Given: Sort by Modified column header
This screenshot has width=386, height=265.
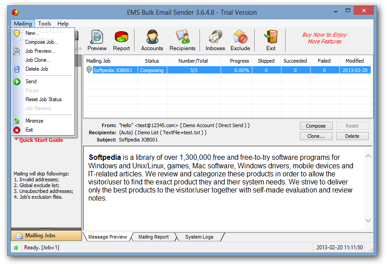Looking at the screenshot, I should [x=355, y=61].
